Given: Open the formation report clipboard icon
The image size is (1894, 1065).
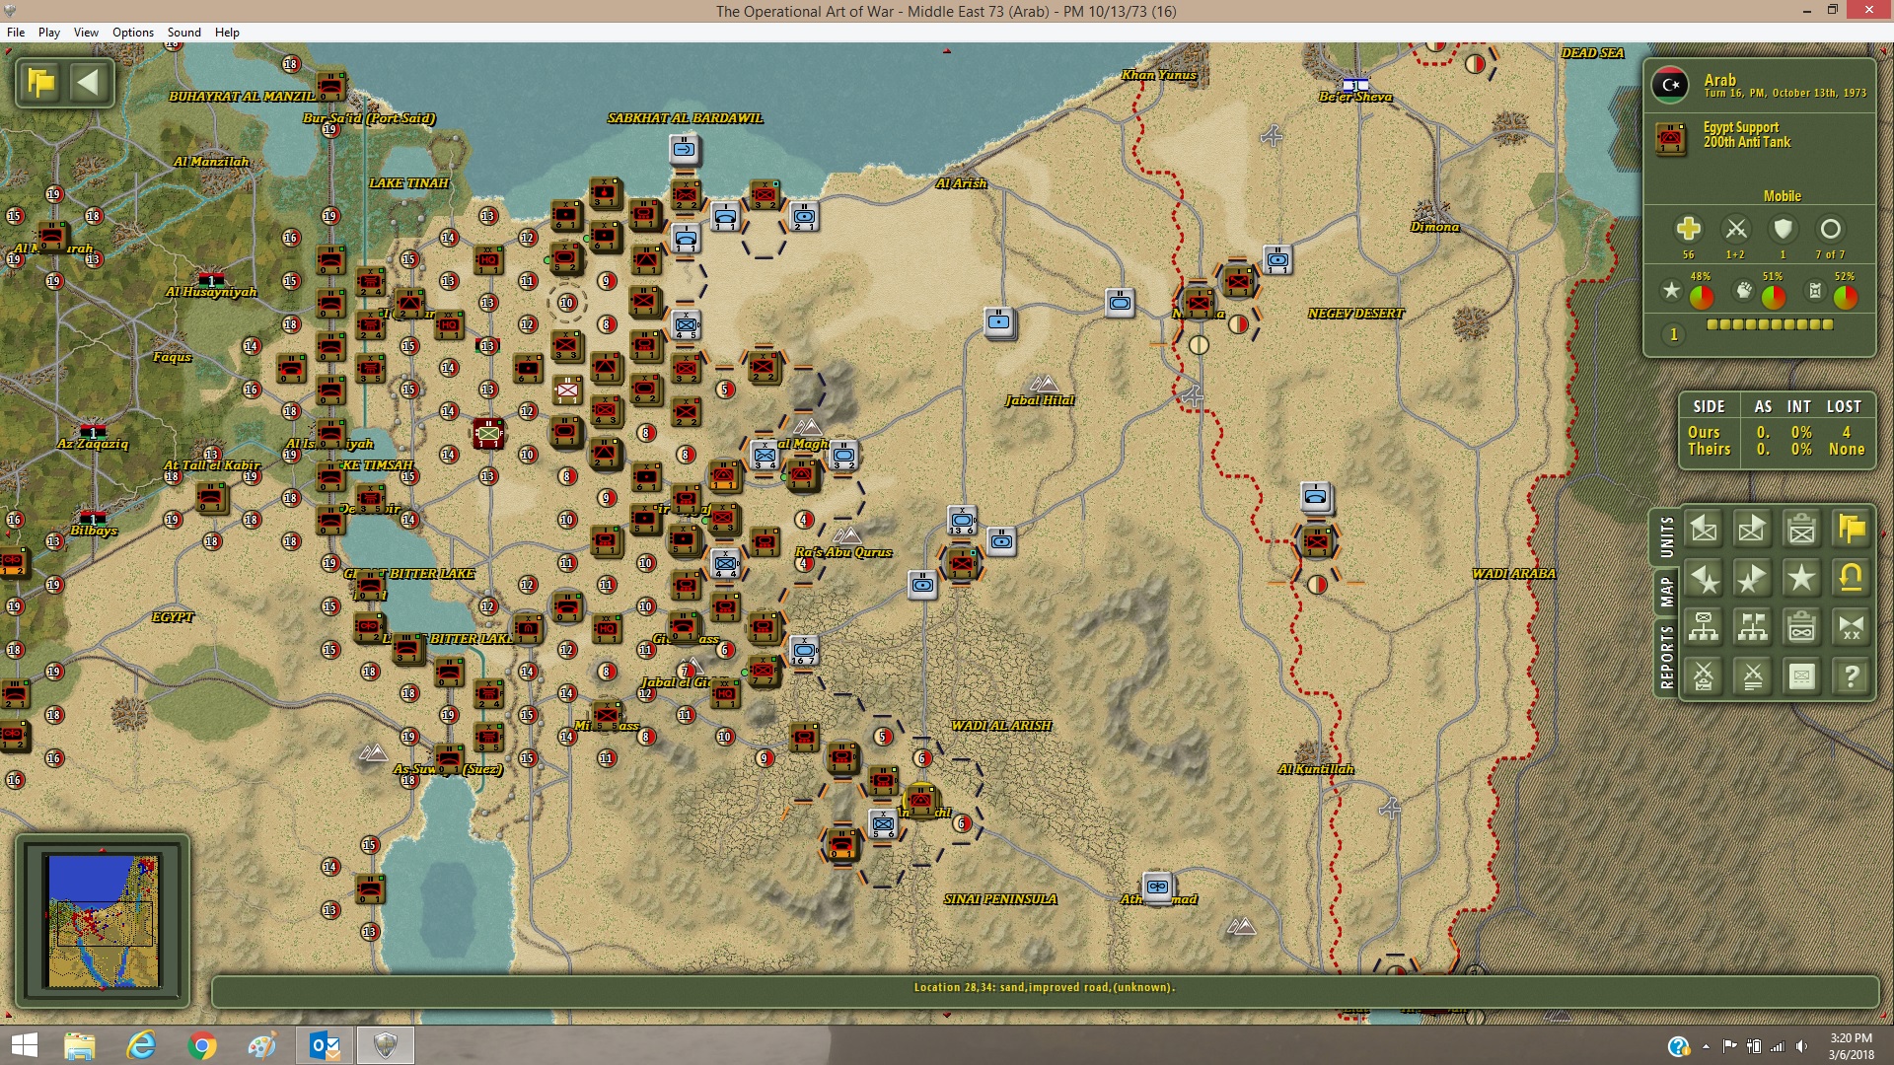Looking at the screenshot, I should (1801, 627).
